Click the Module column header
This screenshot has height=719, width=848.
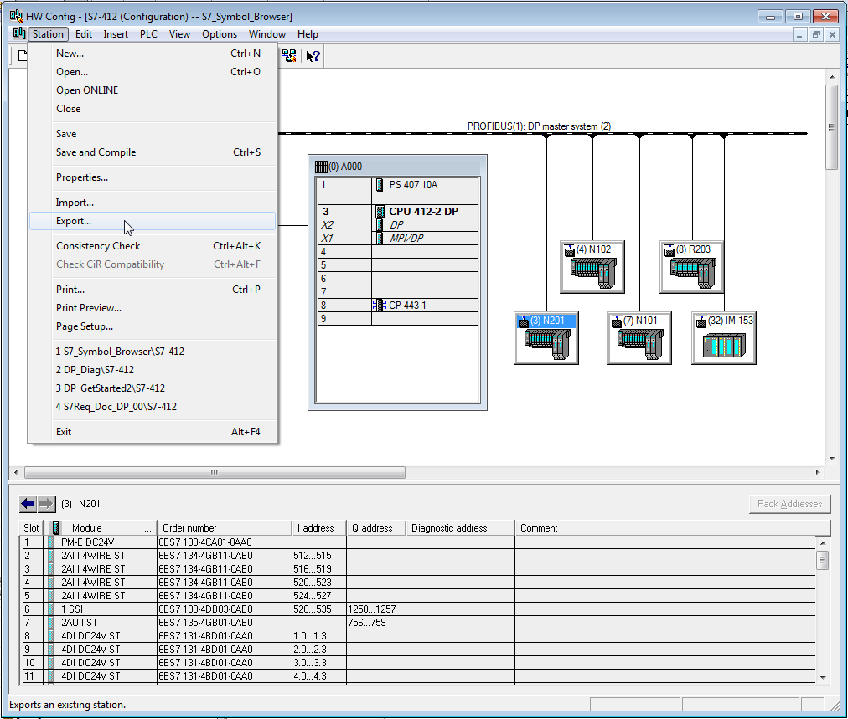click(x=87, y=528)
